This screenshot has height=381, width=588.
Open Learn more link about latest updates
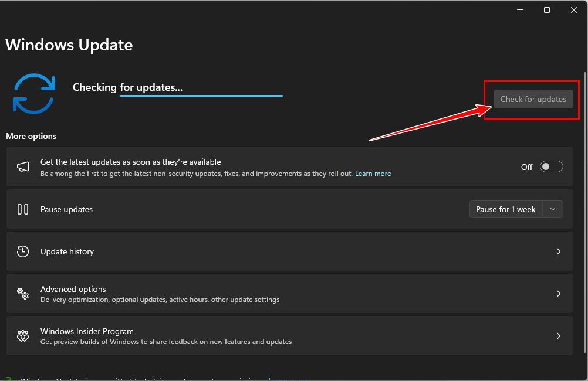click(x=373, y=174)
